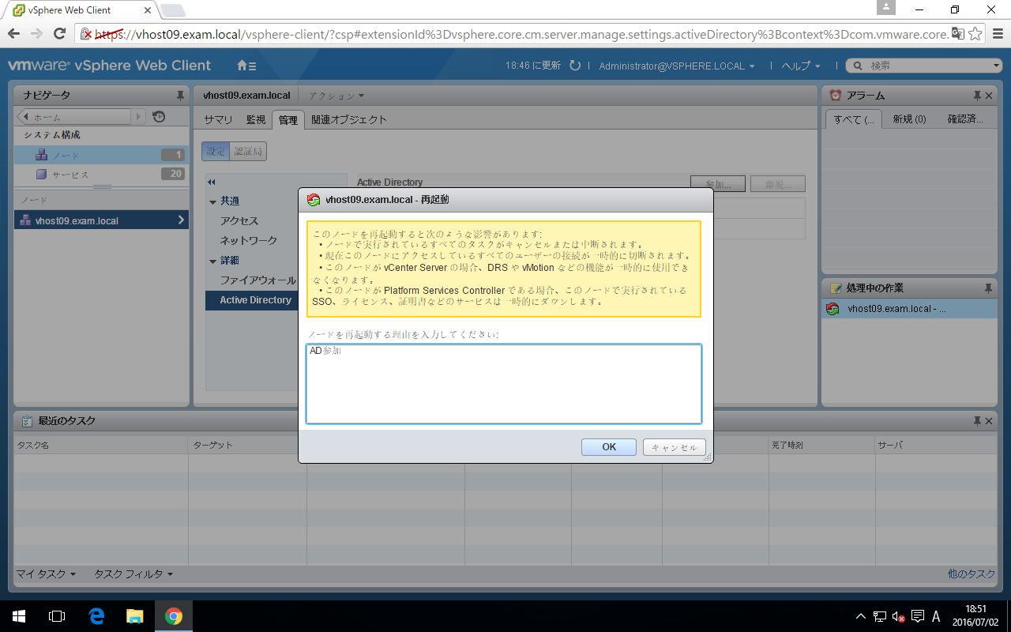Click the 処理中の作業 panel icon
The image size is (1011, 632).
(x=836, y=288)
